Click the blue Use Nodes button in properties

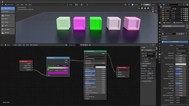(175, 42)
